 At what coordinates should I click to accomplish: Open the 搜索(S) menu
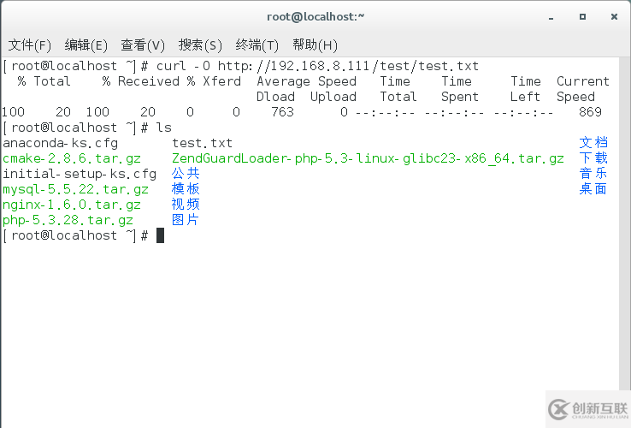200,45
